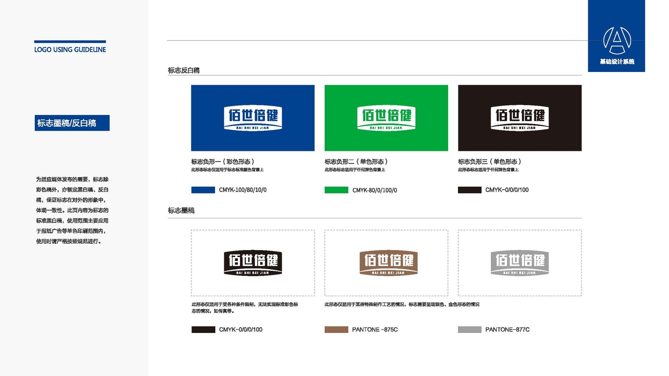Click the 标志负形二（单色形态）caption
The image size is (669, 376).
[357, 162]
